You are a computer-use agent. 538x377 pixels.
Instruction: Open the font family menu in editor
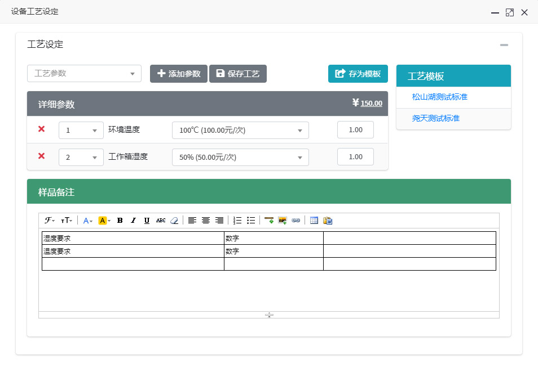[x=50, y=221]
